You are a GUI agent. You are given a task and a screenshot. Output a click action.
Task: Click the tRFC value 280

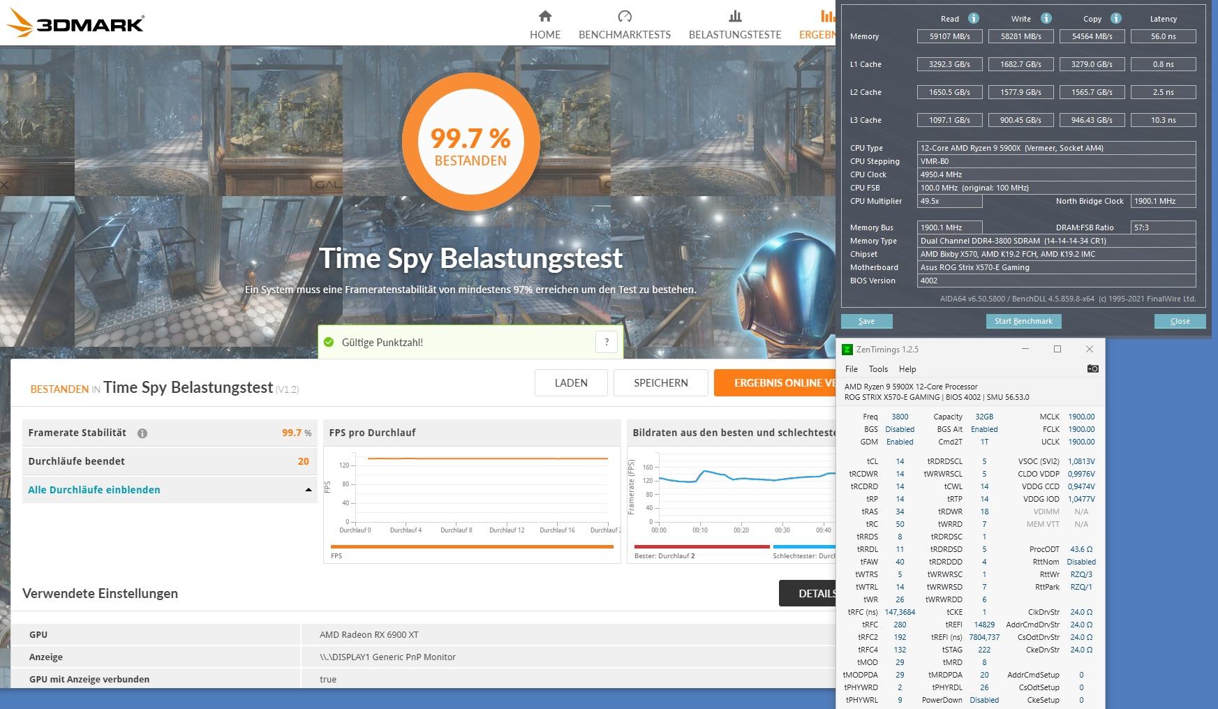click(900, 625)
